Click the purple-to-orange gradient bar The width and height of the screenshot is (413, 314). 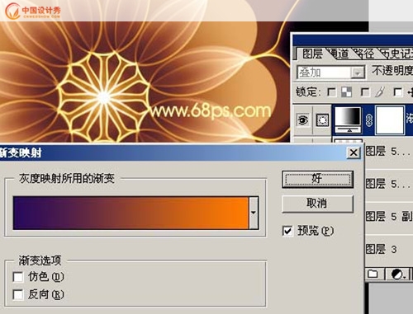tap(131, 213)
